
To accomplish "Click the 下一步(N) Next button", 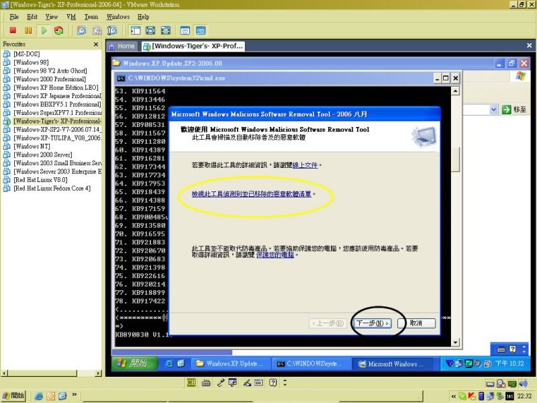I will coord(373,323).
